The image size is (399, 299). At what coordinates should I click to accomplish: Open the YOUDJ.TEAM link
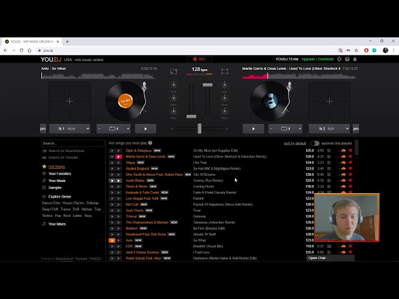(x=287, y=59)
